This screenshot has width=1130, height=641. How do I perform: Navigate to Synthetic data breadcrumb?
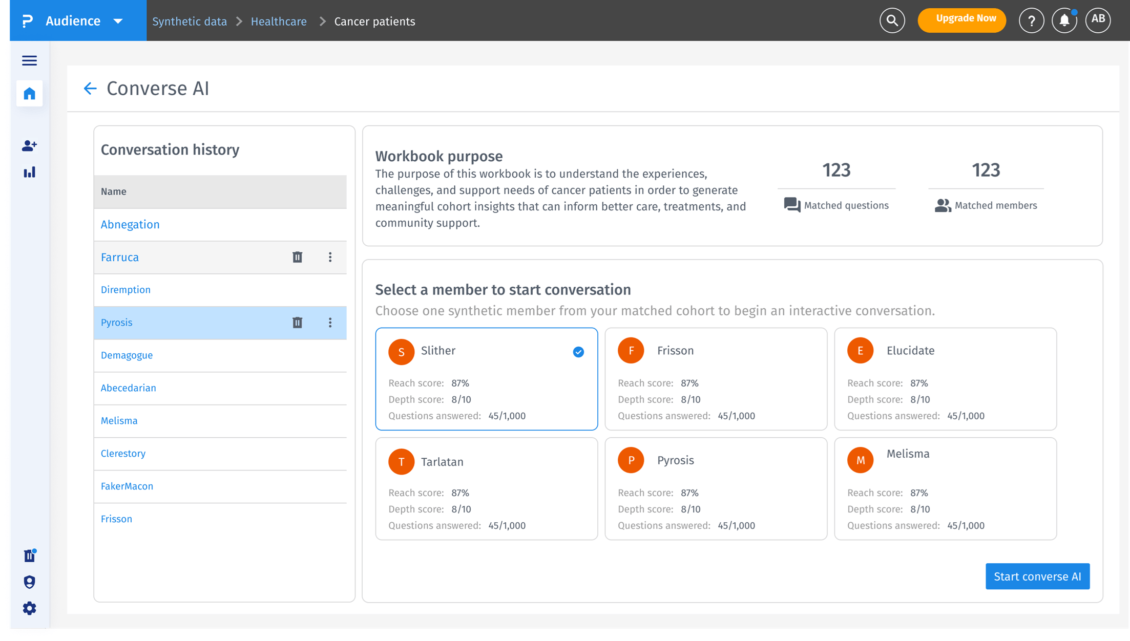point(190,22)
